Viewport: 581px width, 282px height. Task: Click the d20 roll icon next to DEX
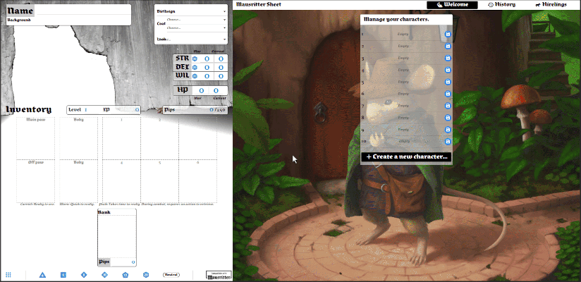pos(195,68)
